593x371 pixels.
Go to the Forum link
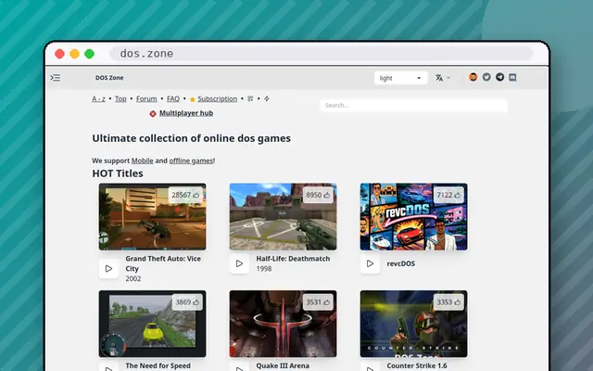(x=146, y=99)
